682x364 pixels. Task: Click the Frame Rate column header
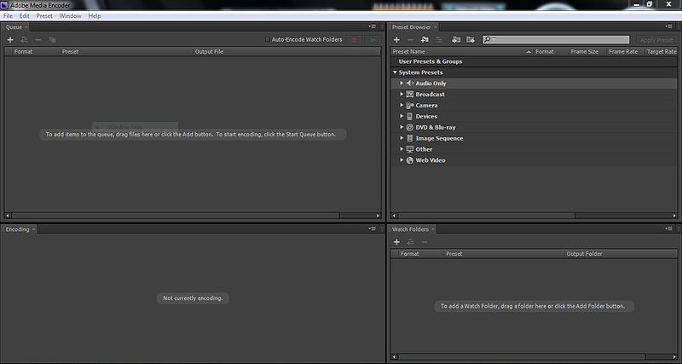pyautogui.click(x=623, y=51)
